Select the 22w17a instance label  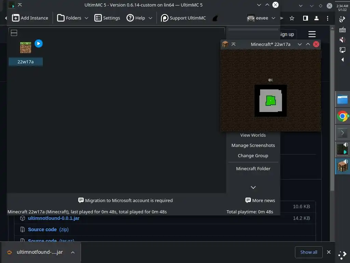pos(25,62)
